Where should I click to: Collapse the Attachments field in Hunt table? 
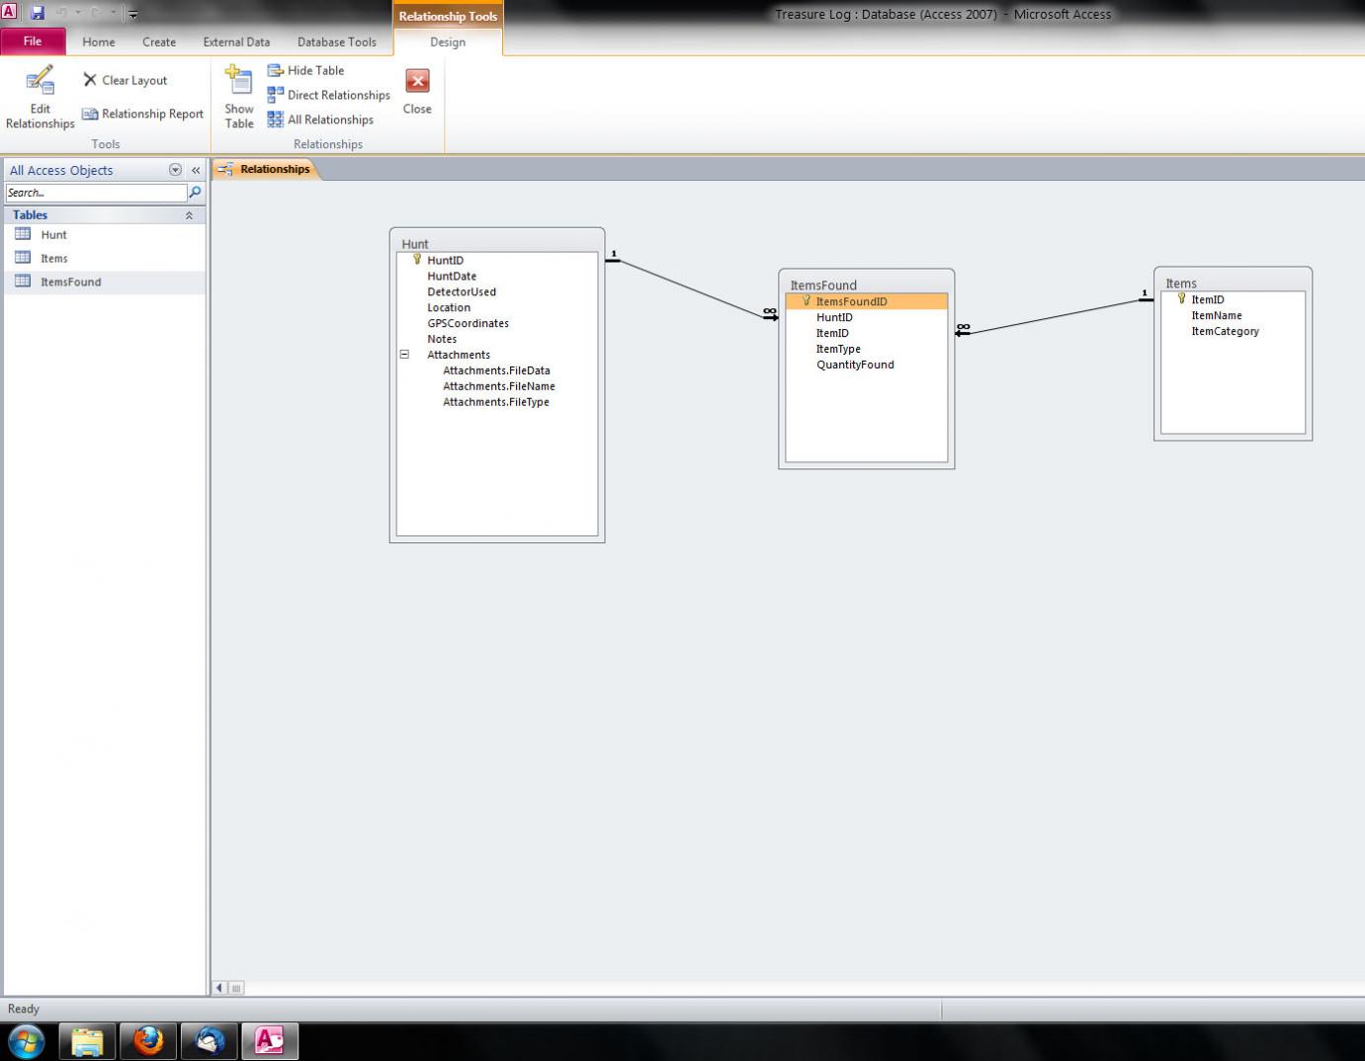404,354
